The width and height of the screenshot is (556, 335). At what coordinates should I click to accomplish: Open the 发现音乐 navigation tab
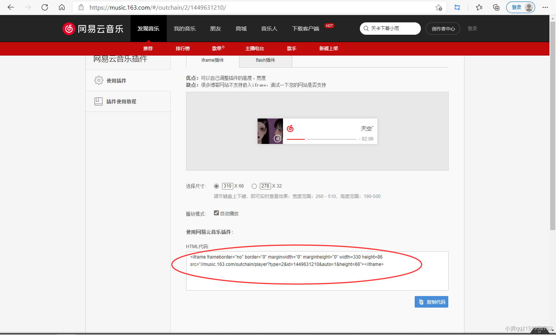coord(149,29)
